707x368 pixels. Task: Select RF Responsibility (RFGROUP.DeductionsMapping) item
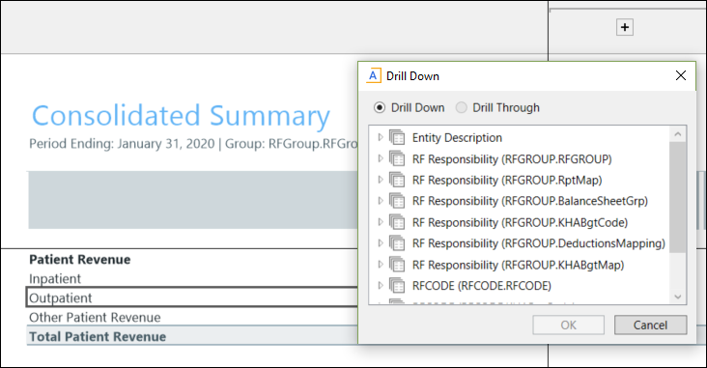[538, 243]
